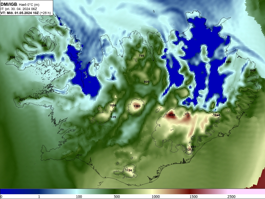Click the 129 height label on map

pos(113,117)
